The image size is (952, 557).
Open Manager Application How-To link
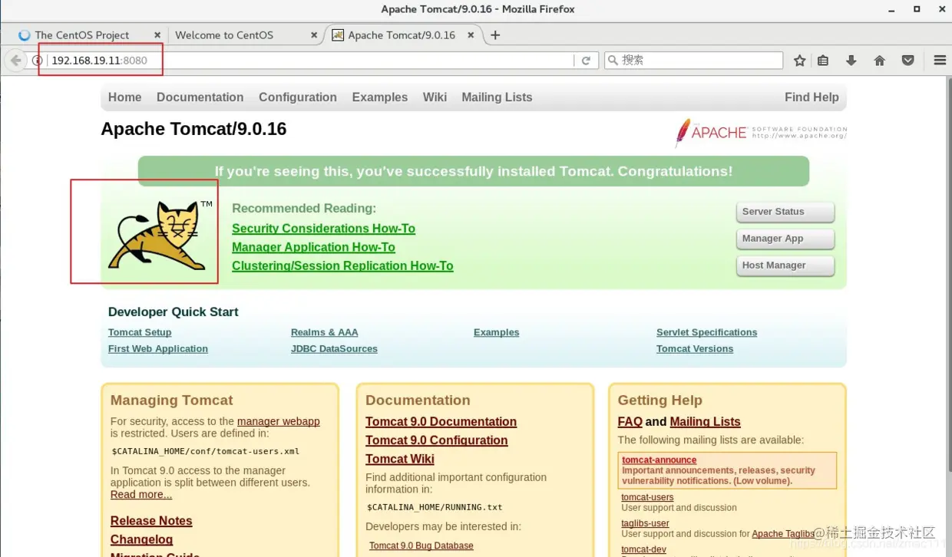[x=313, y=247]
